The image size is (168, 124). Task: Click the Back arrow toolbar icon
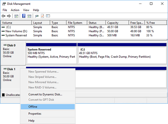[x=3, y=16]
